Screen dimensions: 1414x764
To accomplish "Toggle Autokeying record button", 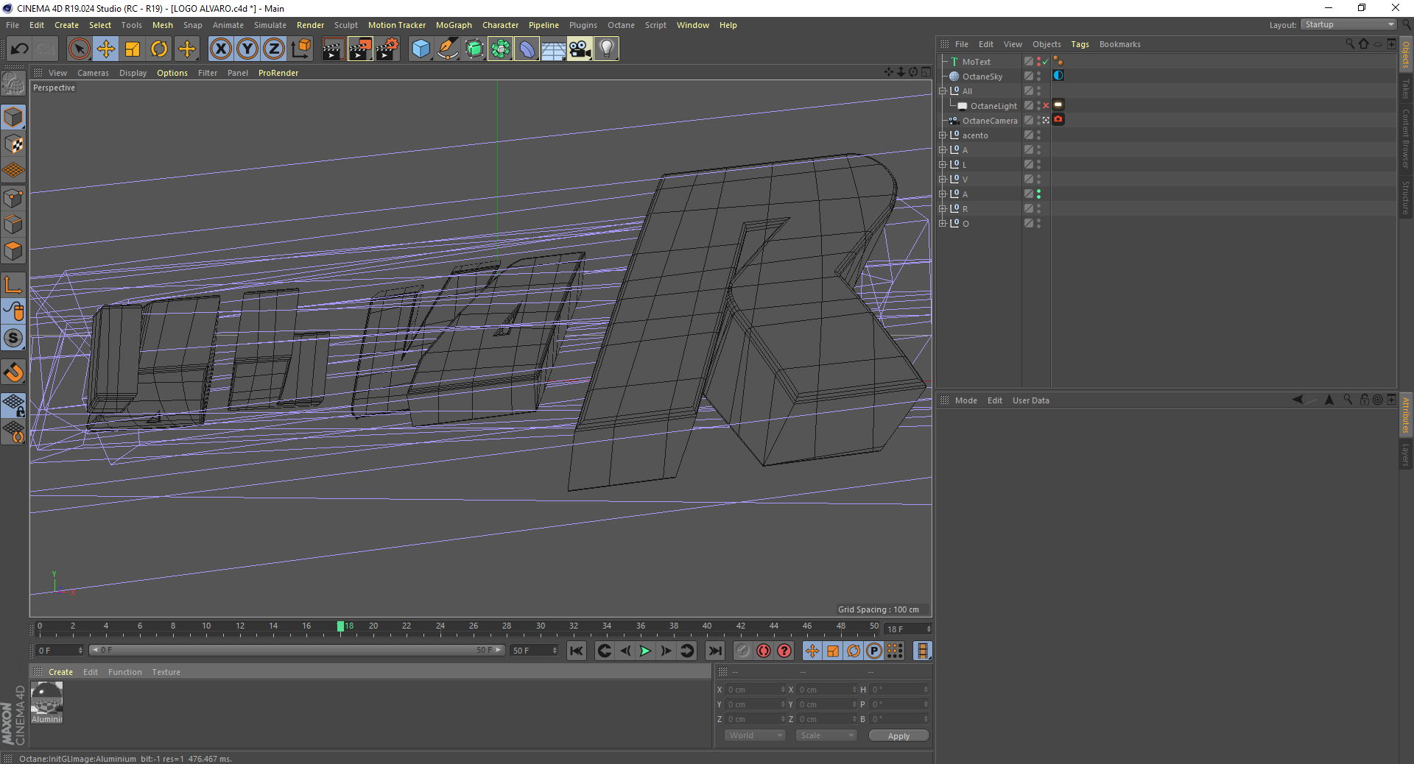I will pos(764,651).
